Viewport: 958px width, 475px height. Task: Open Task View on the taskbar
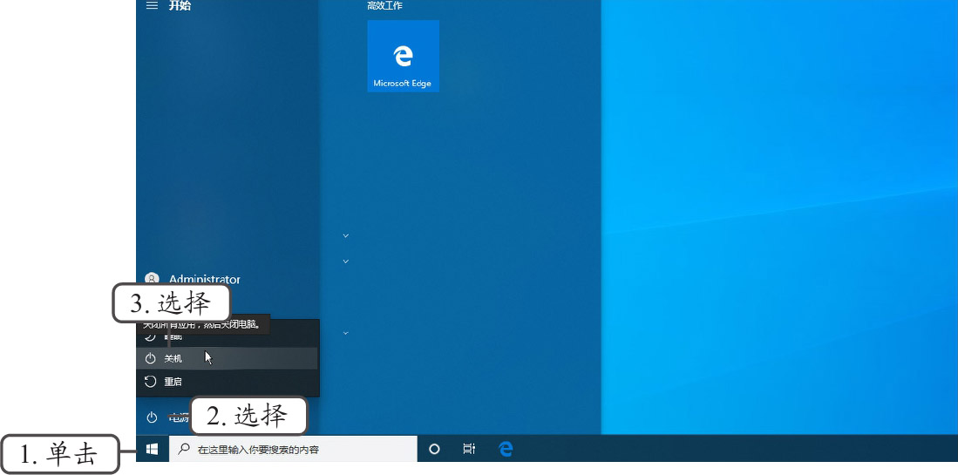(x=469, y=449)
